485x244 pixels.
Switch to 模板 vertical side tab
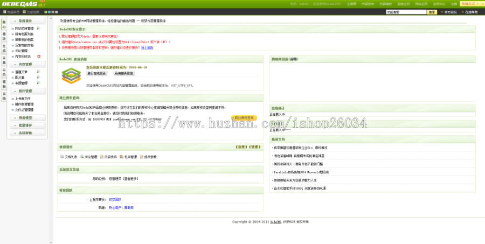tap(4, 84)
